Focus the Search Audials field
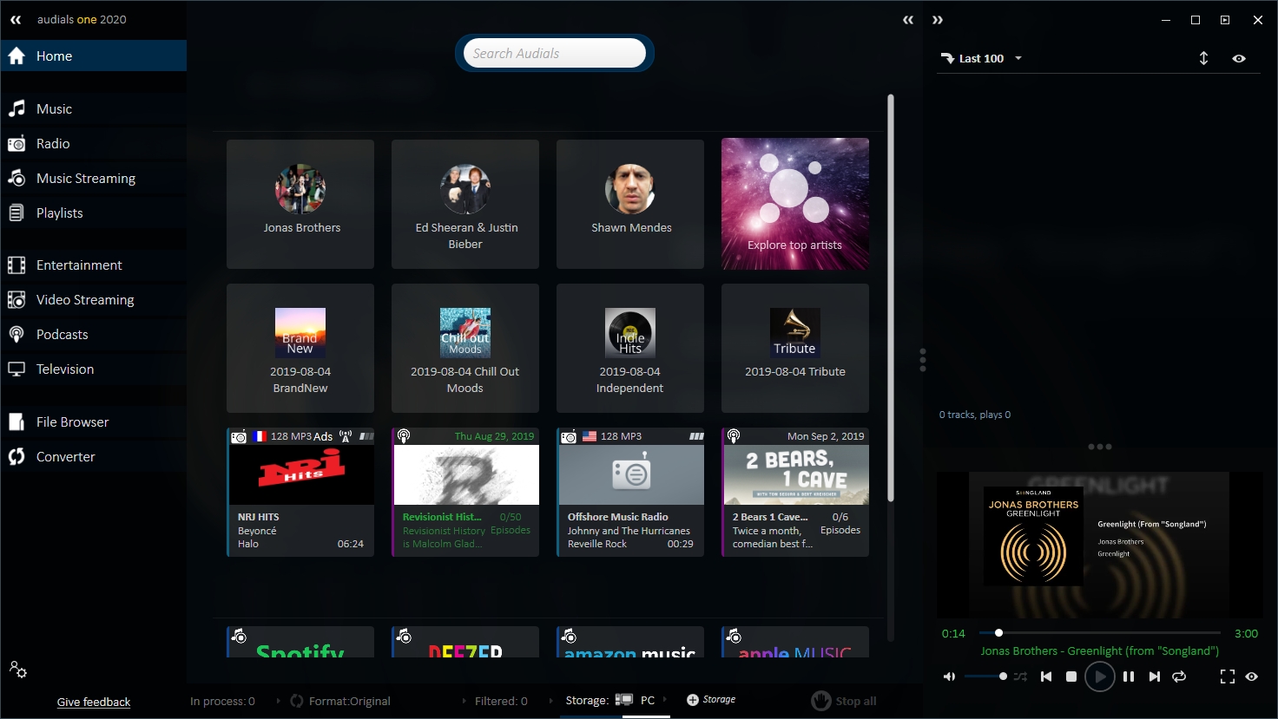The image size is (1278, 719). [x=554, y=53]
